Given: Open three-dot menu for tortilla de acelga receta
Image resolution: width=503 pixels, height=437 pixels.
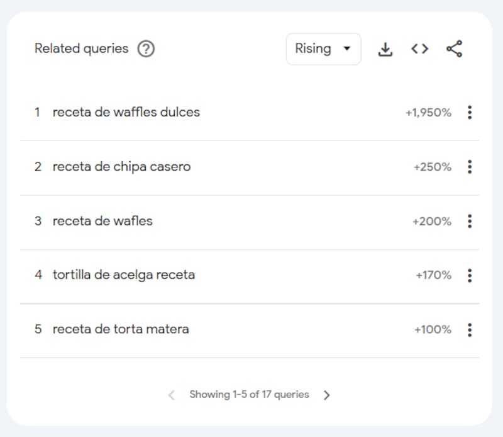Looking at the screenshot, I should [x=470, y=275].
